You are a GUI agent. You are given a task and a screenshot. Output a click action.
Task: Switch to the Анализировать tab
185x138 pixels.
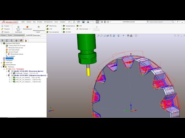(19, 35)
